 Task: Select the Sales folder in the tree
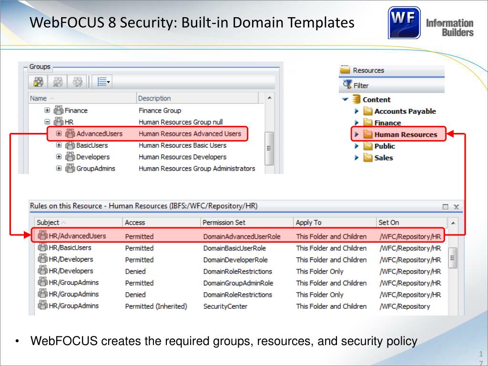pos(383,158)
